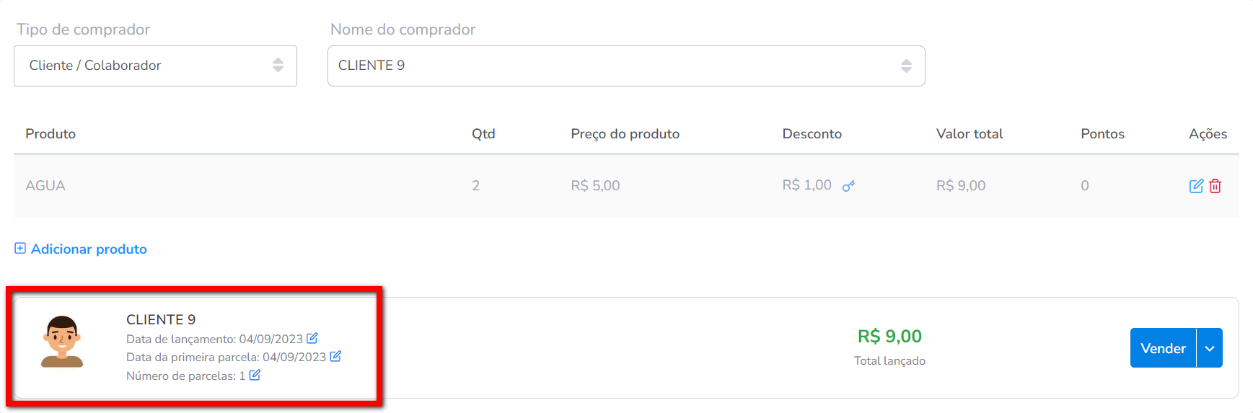Click the Valor total column header
The image size is (1253, 413).
point(969,133)
